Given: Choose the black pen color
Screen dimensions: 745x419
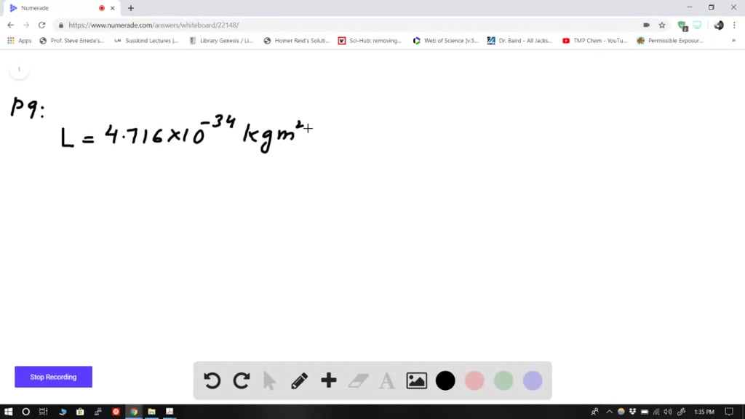Looking at the screenshot, I should [x=445, y=380].
